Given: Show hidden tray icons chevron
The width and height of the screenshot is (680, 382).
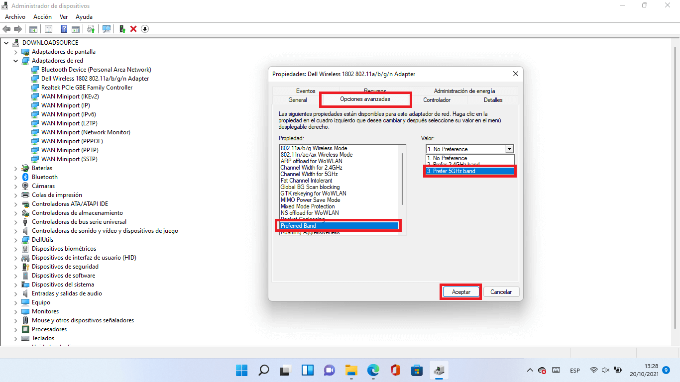Looking at the screenshot, I should click(x=530, y=370).
